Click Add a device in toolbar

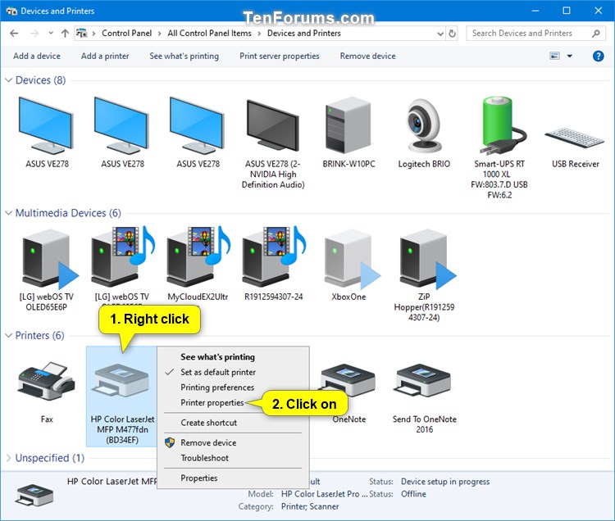pos(37,56)
